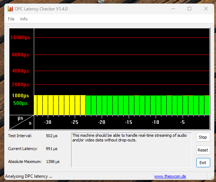Click the 4000µs axis label
Screen dimensions: 216x182
(x=20, y=71)
